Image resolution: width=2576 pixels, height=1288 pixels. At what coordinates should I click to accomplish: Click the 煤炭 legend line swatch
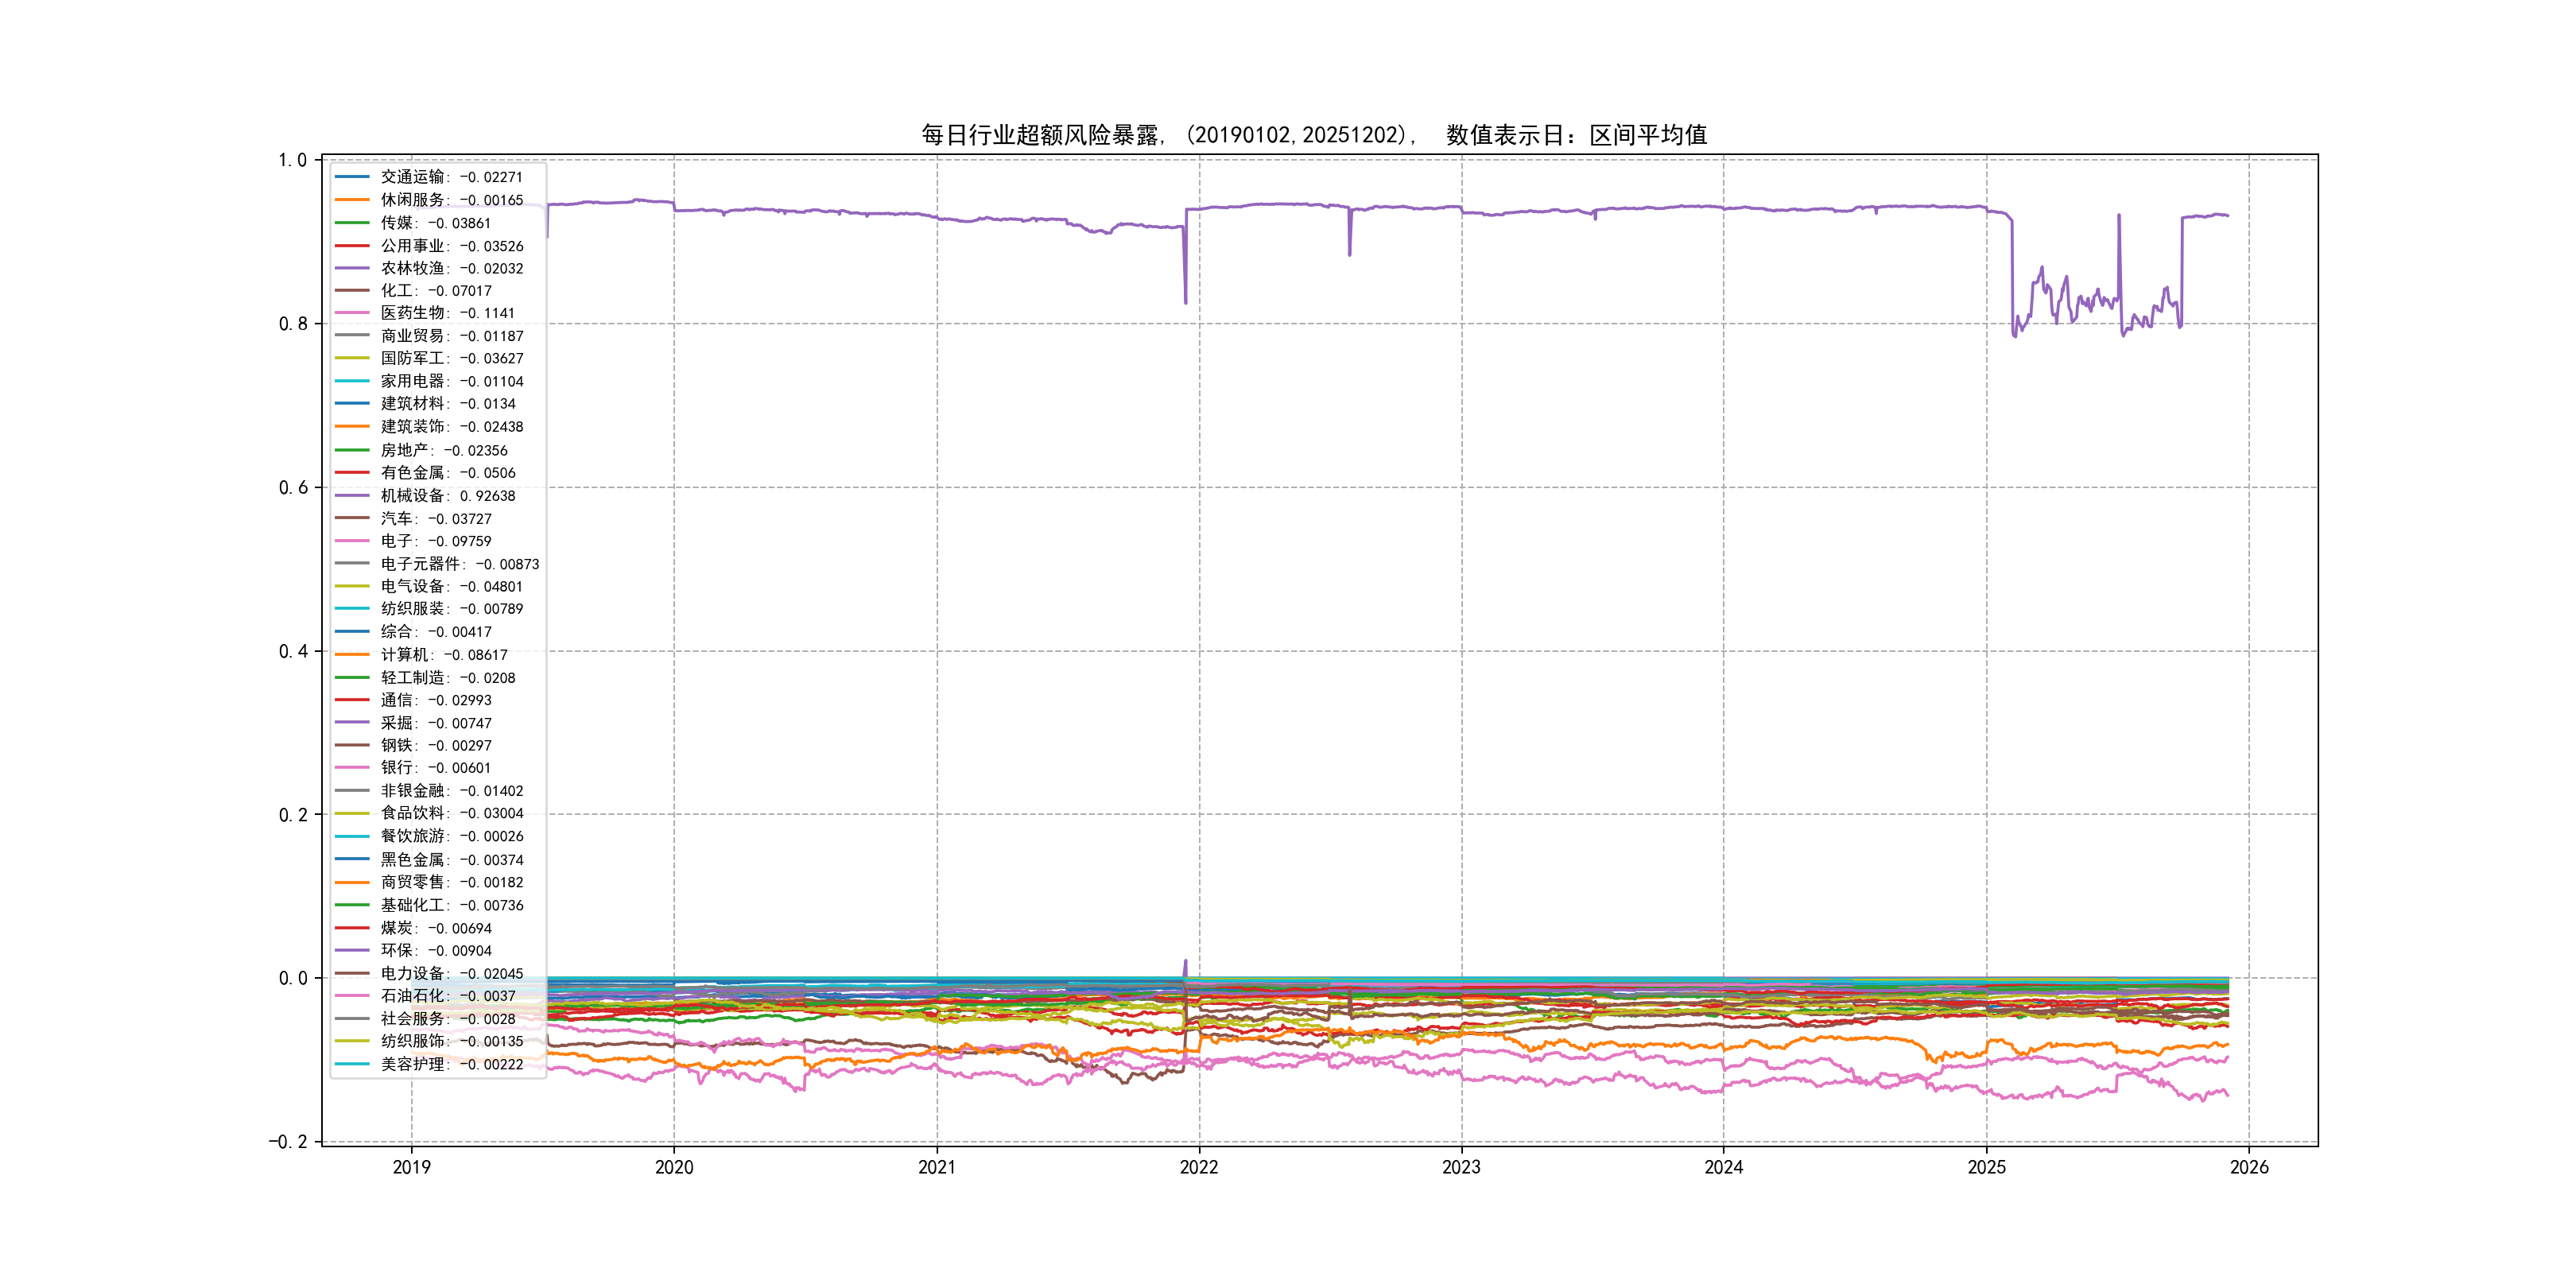tap(352, 928)
